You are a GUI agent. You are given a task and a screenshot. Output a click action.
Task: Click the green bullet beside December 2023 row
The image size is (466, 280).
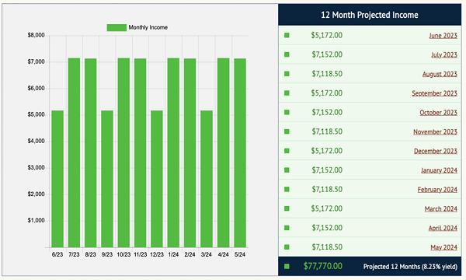287,151
